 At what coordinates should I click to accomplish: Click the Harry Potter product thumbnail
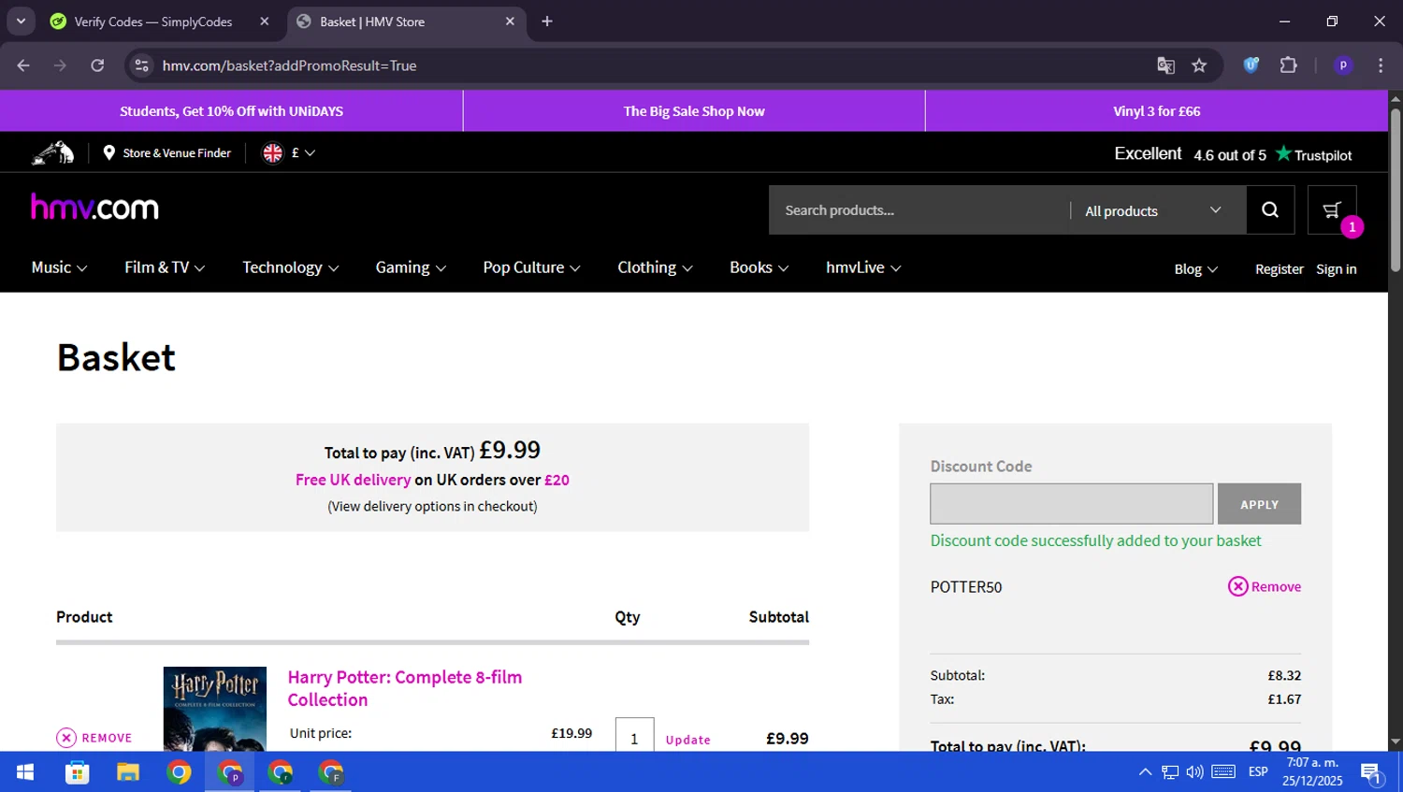tap(215, 709)
